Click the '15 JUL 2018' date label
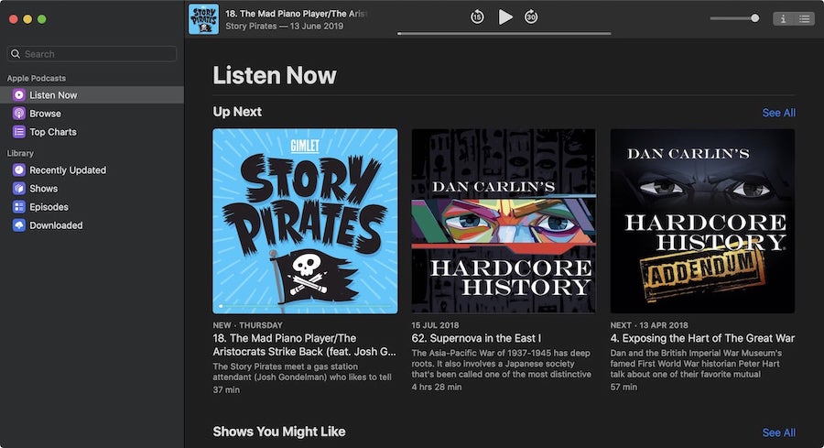The height and width of the screenshot is (448, 824). click(x=435, y=325)
